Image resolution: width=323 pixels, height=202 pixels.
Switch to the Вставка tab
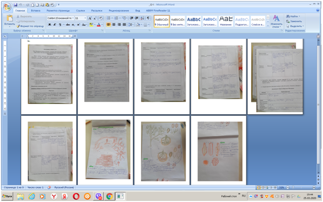(35, 10)
